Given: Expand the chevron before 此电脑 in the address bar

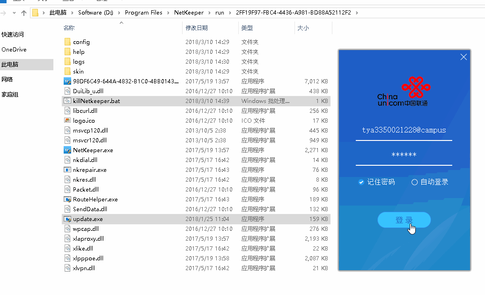Looking at the screenshot, I should [x=44, y=13].
